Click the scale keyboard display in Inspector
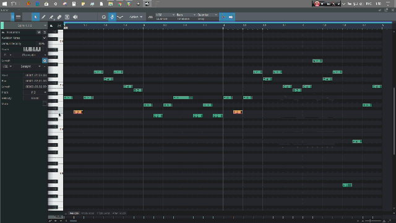 pos(32,50)
